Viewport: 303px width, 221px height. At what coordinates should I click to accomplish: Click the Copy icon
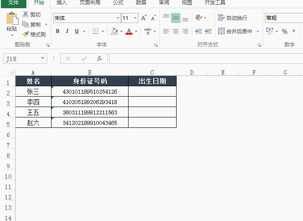(x=25, y=24)
